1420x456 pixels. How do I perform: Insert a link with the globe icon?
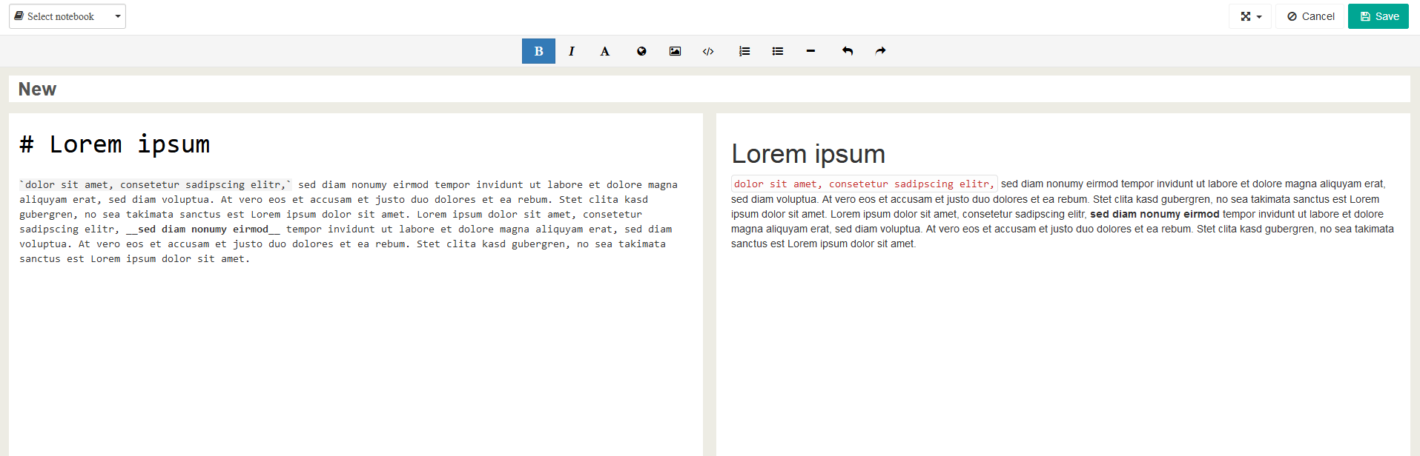[x=641, y=51]
